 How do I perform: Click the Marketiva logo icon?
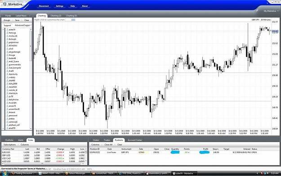pos(5,4)
